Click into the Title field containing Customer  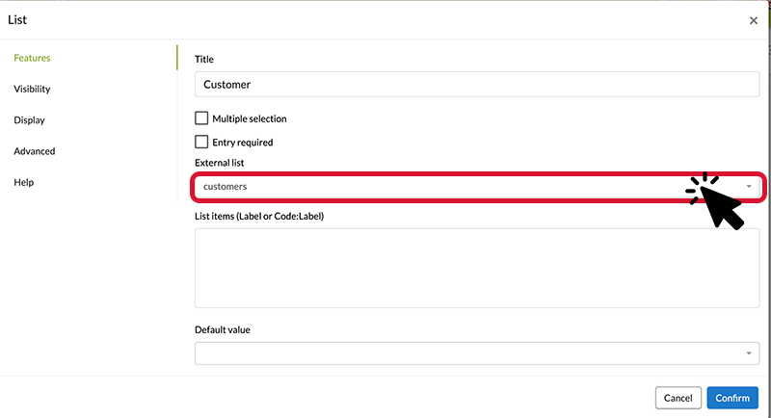(x=477, y=85)
